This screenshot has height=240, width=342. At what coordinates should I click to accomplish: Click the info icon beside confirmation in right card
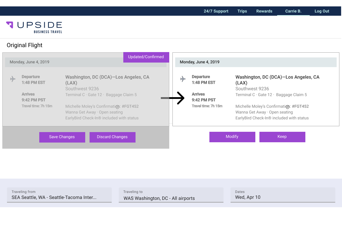pyautogui.click(x=287, y=107)
